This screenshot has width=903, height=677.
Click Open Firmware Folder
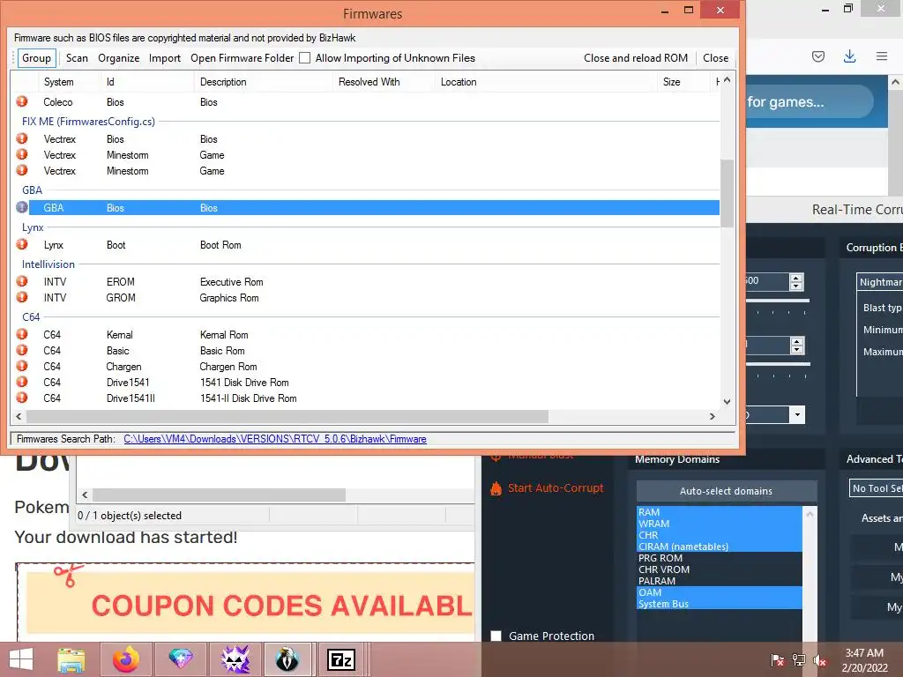(x=242, y=57)
